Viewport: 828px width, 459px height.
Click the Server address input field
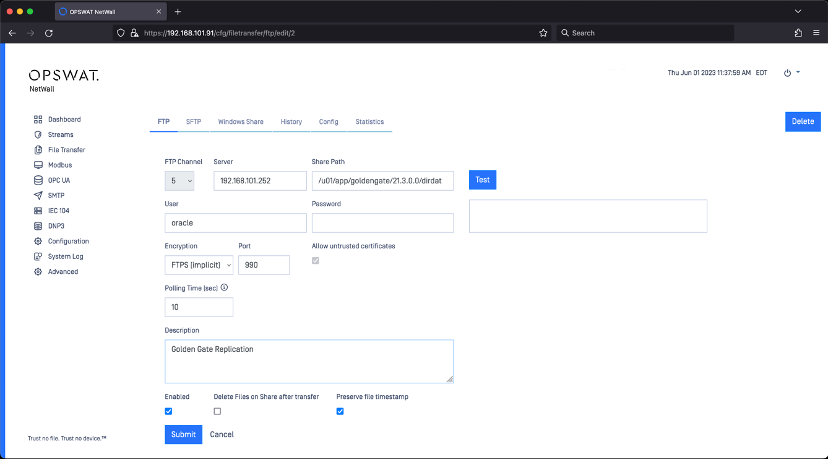[260, 181]
